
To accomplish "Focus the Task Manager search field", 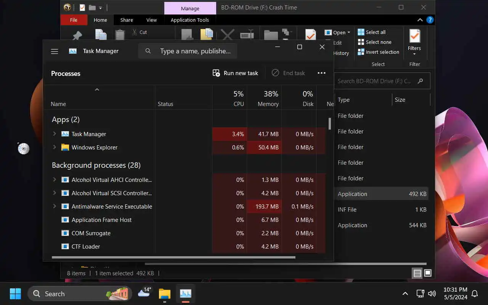I will point(188,51).
